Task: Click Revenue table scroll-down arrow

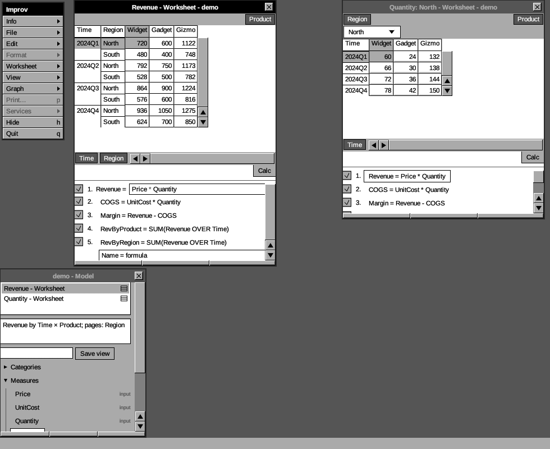Action: [203, 122]
